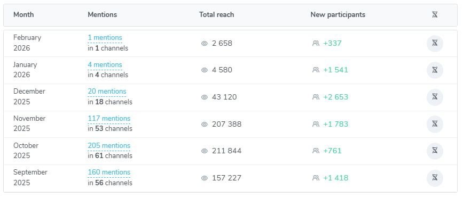Open the '4 mentions' link
Viewport: 463px width, 198px height.
(105, 65)
